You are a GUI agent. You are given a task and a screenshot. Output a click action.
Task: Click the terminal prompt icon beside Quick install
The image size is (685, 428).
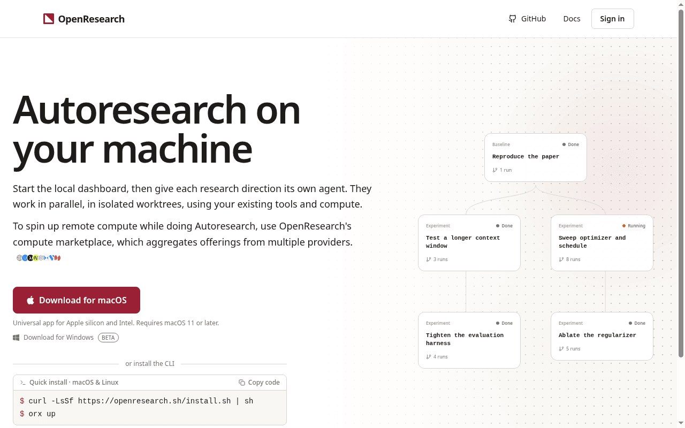[23, 383]
